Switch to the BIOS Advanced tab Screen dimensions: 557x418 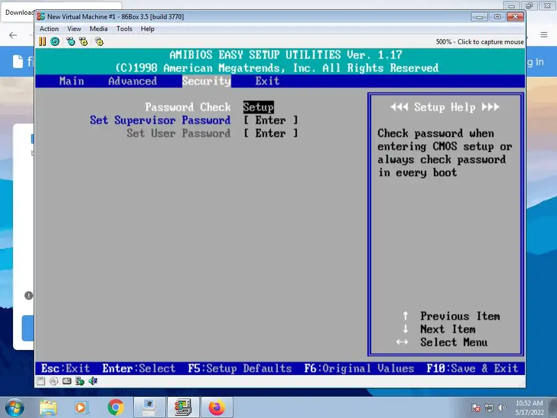pyautogui.click(x=133, y=81)
